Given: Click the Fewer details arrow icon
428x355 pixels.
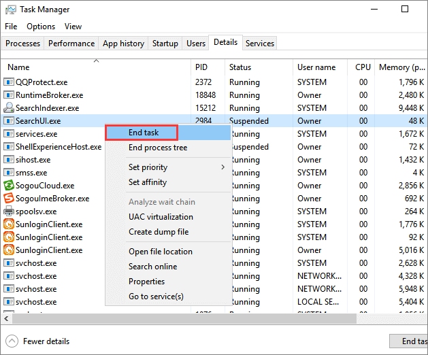Looking at the screenshot, I should click(x=12, y=341).
